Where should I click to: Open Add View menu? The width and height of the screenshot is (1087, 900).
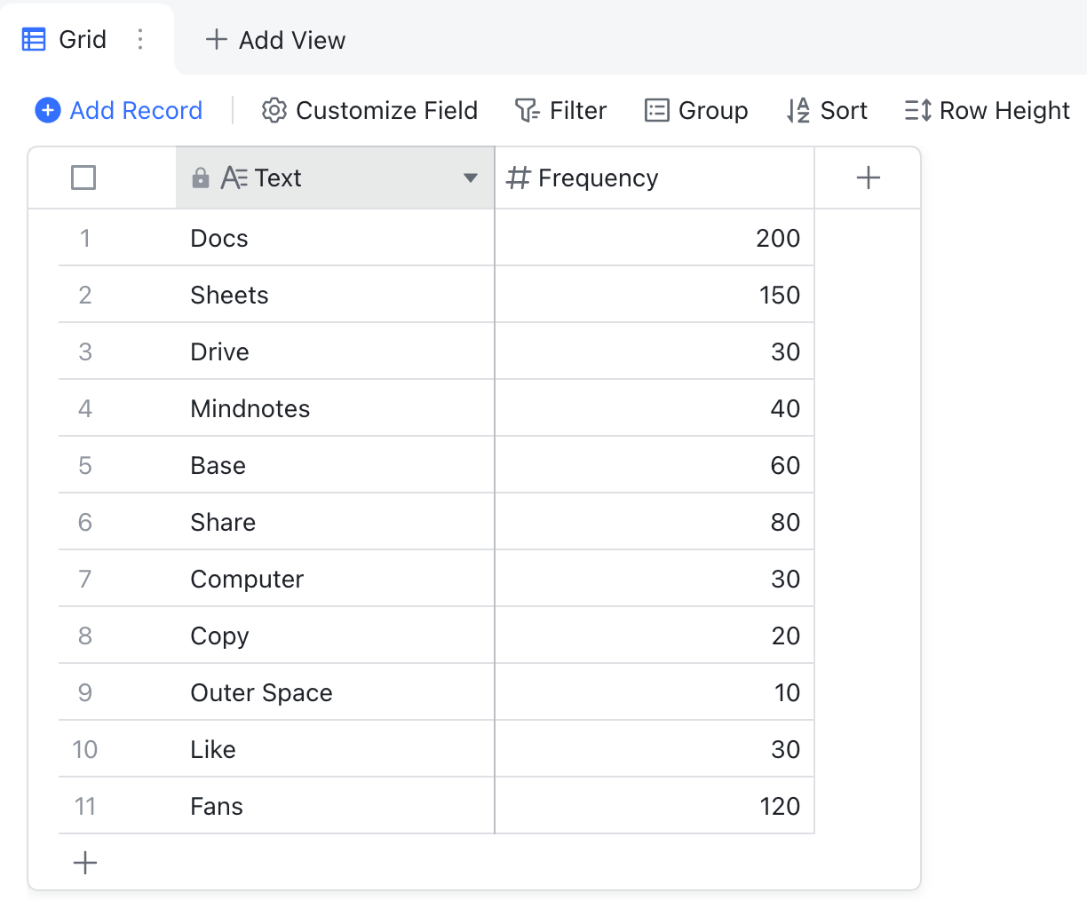point(275,39)
